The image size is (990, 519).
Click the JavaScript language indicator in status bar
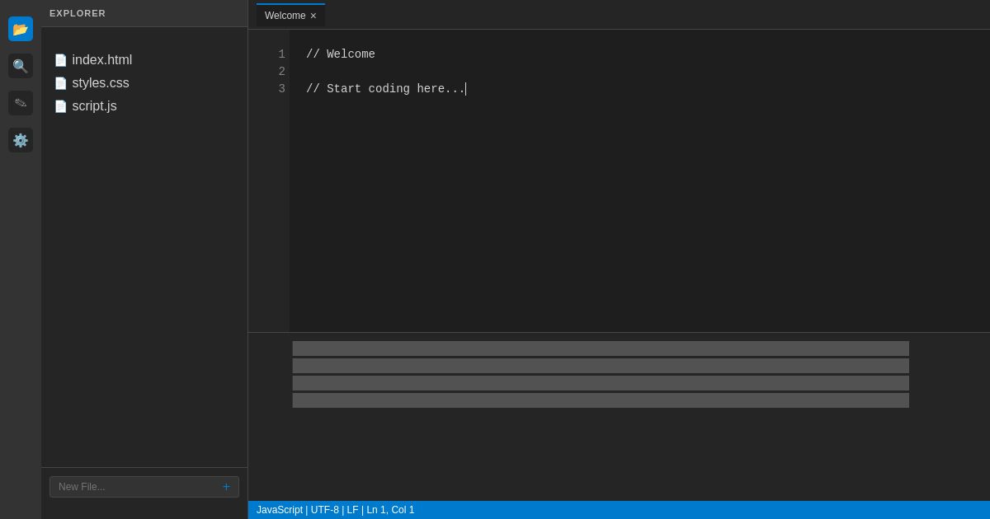pos(279,510)
